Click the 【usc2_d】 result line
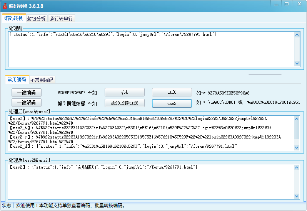This screenshot has height=211, width=307. click(124, 147)
